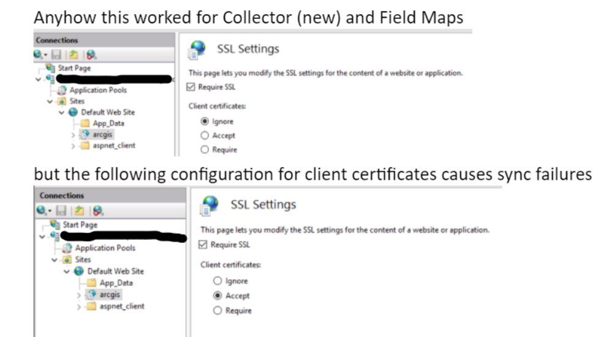The height and width of the screenshot is (337, 604).
Task: Click the Sites folder icon in lower tree
Action: 67,259
